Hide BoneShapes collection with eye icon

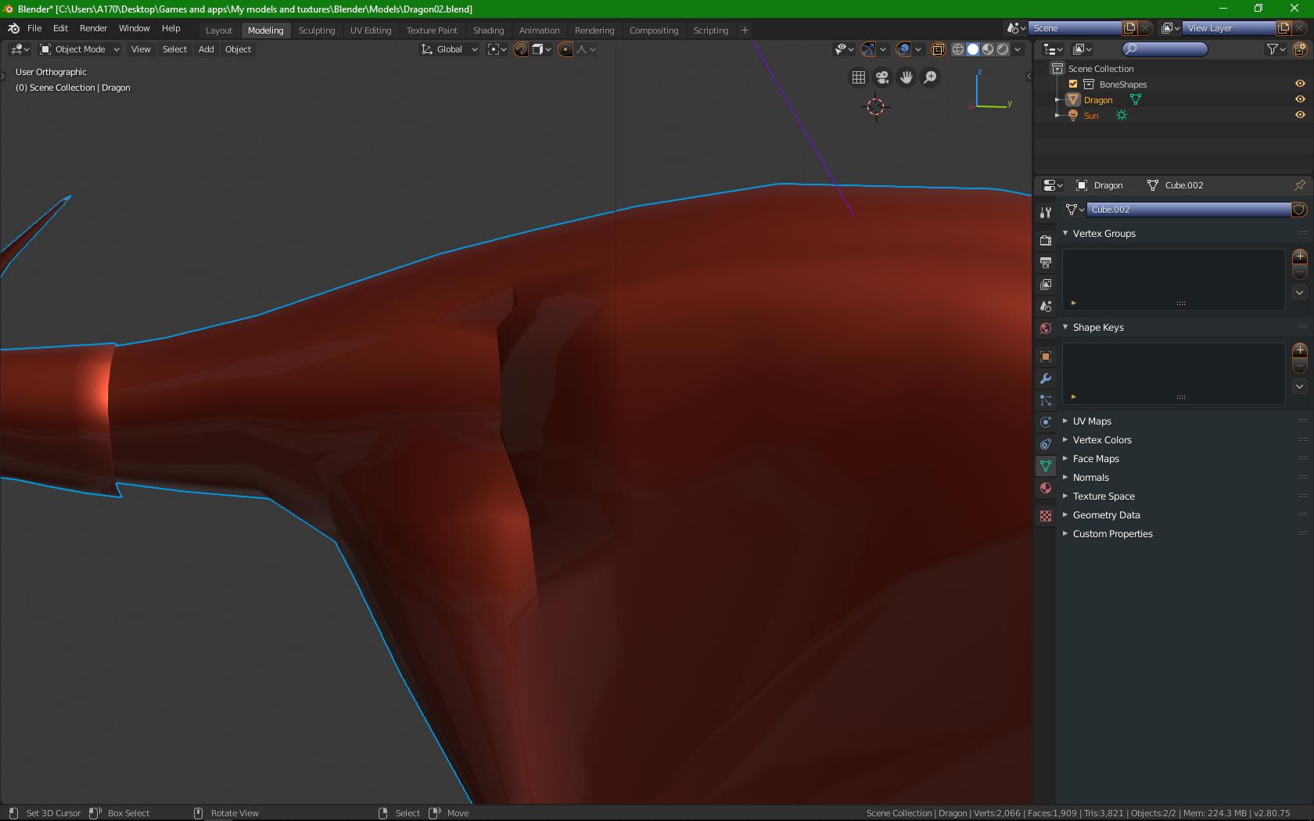[1300, 84]
